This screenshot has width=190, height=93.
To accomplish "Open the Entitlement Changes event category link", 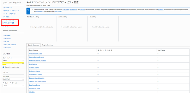I will [x=35, y=71].
